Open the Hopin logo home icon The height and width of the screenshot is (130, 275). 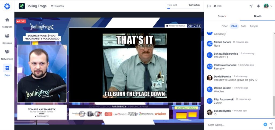pos(7,6)
